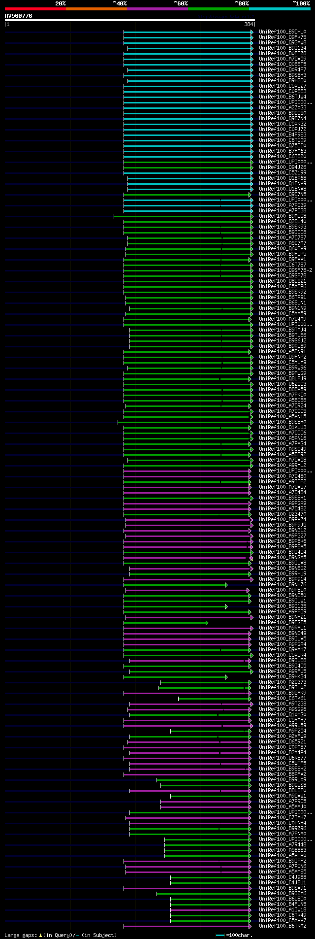Select label UniRef100_A5C7M7
Image resolution: width=315 pixels, height=939 pixels.
pos(283,243)
